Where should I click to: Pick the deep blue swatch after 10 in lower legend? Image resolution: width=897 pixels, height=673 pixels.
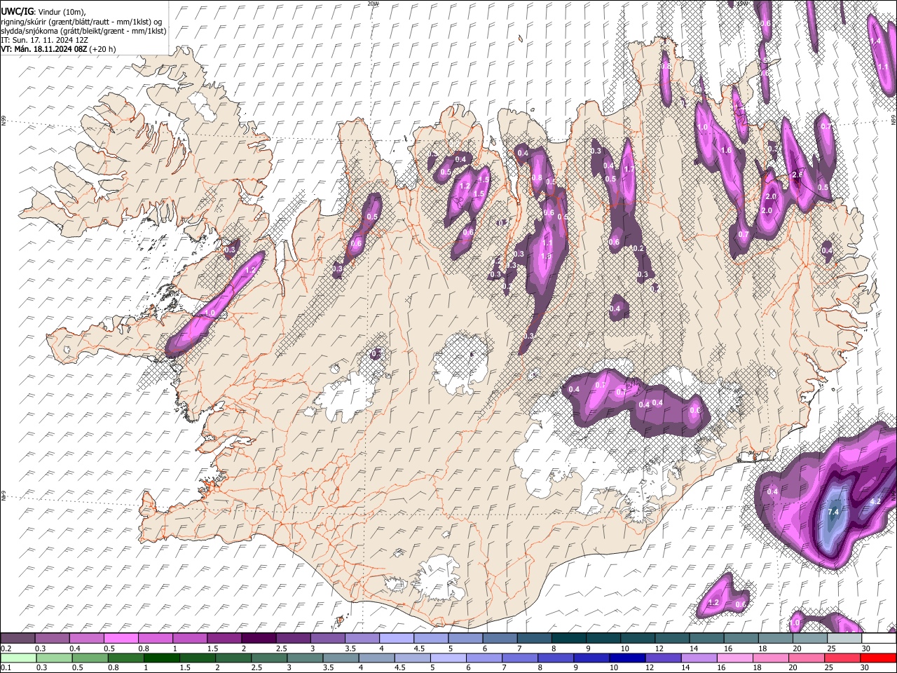click(x=626, y=658)
